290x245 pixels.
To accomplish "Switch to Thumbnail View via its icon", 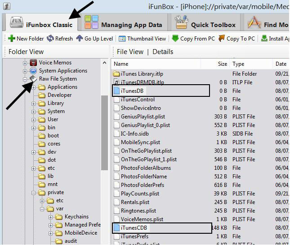I will [x=122, y=39].
